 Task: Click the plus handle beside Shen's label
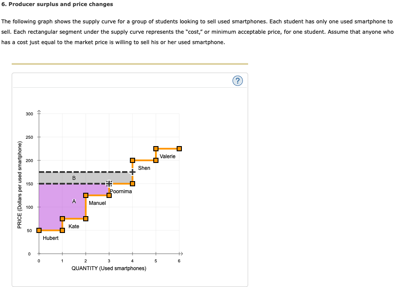tap(132, 172)
